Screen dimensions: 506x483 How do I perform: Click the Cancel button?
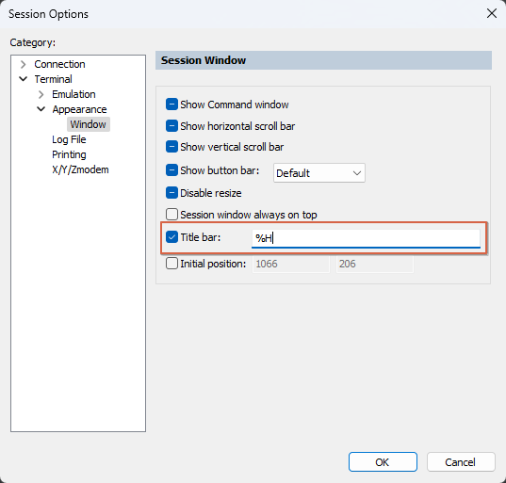[461, 462]
